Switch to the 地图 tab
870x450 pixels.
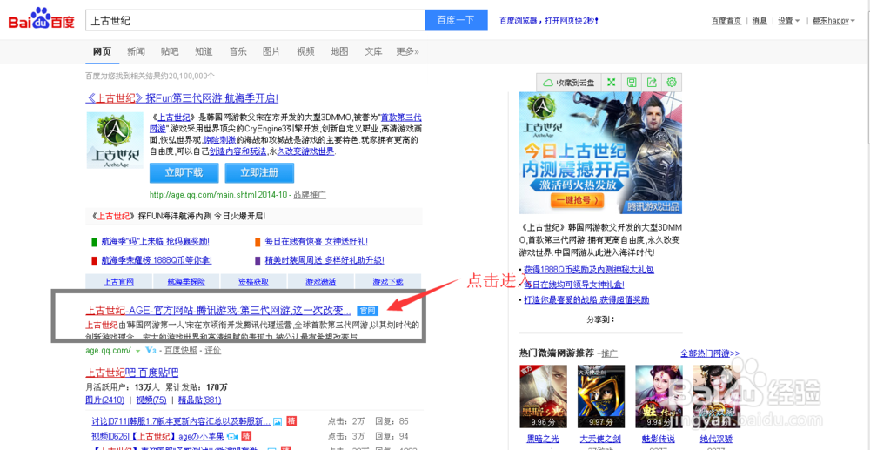[x=339, y=51]
